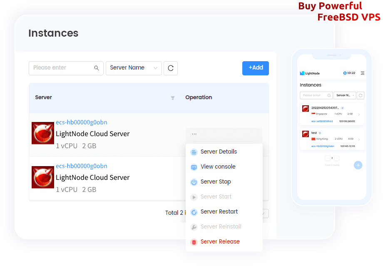
Task: Click the magnifier search icon in the search box
Action: tap(96, 68)
